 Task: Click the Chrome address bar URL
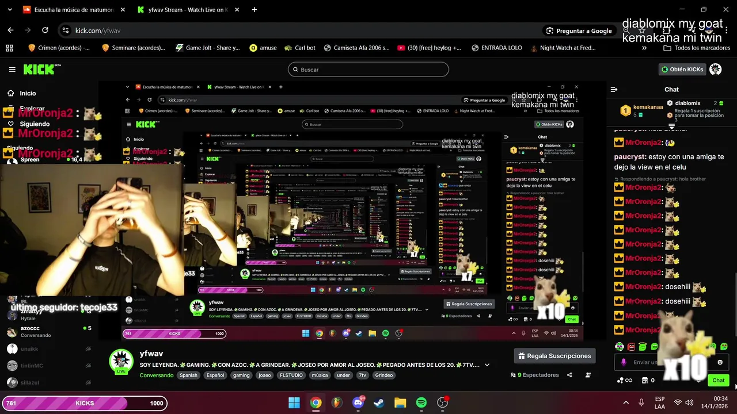click(x=98, y=30)
